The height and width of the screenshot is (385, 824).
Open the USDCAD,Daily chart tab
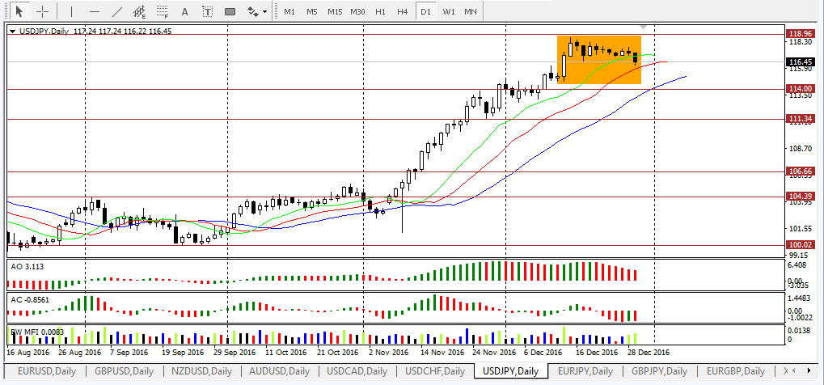click(357, 371)
